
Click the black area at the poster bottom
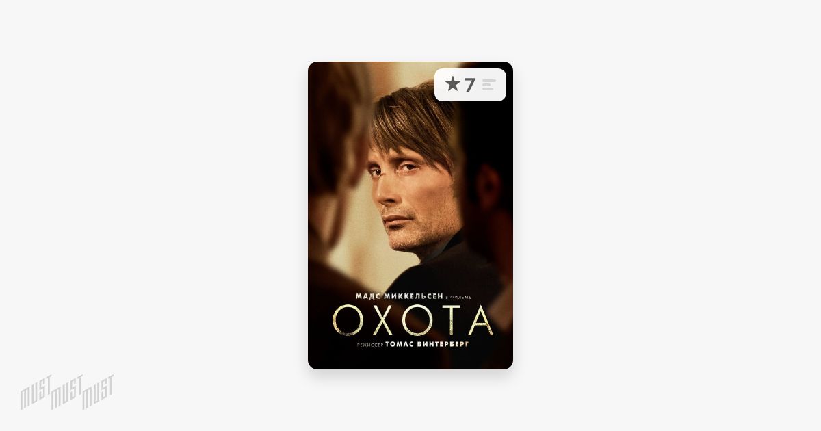[410, 361]
